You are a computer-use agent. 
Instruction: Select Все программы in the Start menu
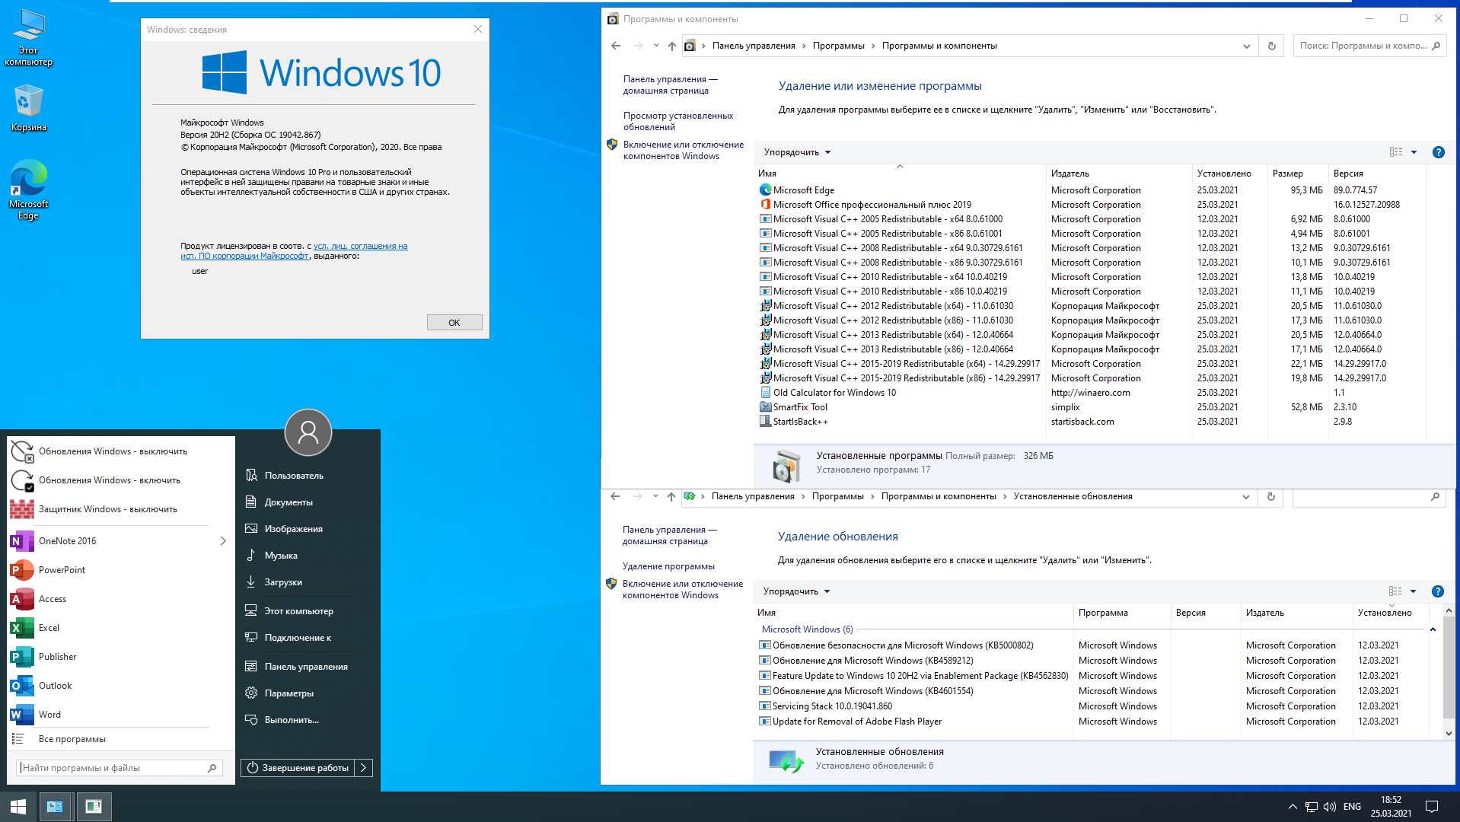(x=72, y=739)
